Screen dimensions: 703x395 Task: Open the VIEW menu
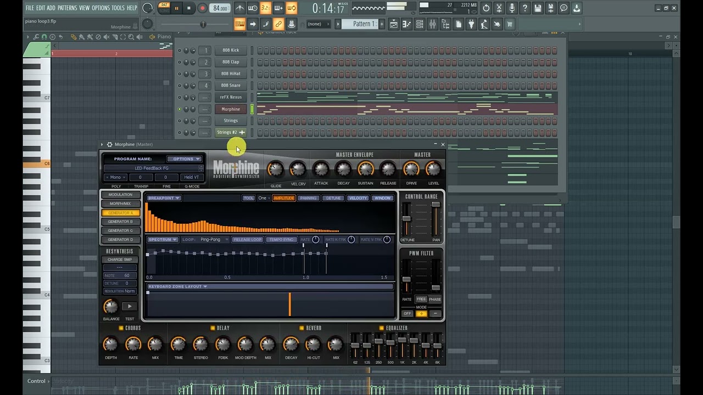pos(84,8)
